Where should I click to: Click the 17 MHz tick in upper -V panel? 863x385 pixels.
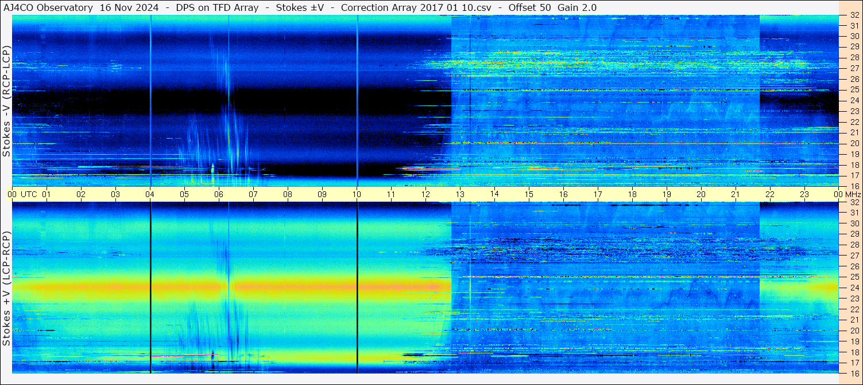pos(854,175)
